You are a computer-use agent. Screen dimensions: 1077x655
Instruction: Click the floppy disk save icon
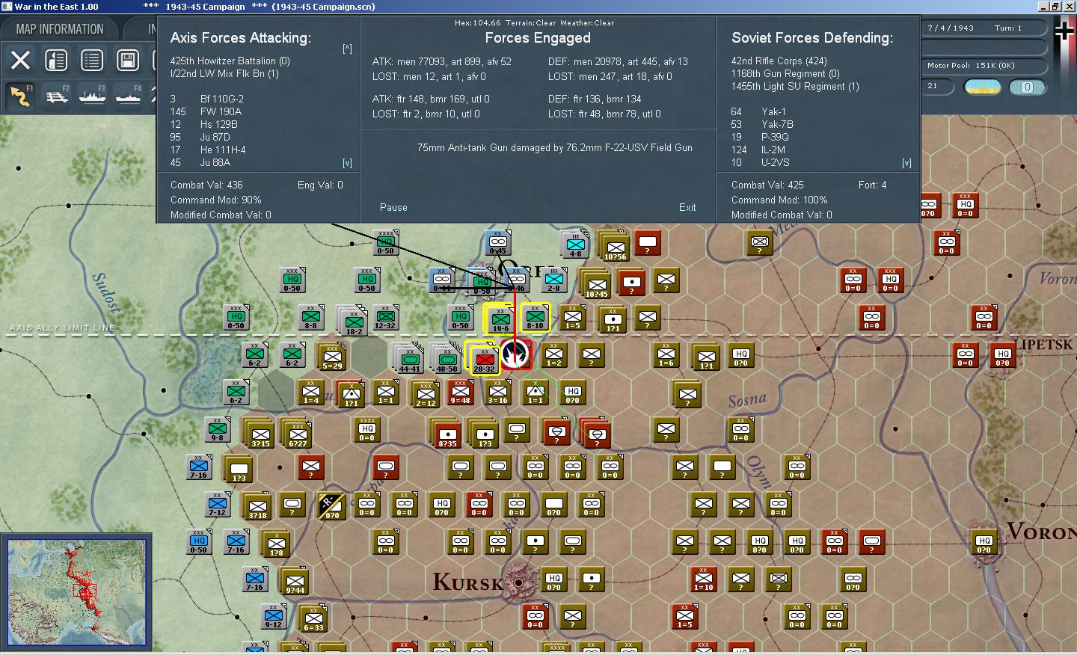pos(128,60)
